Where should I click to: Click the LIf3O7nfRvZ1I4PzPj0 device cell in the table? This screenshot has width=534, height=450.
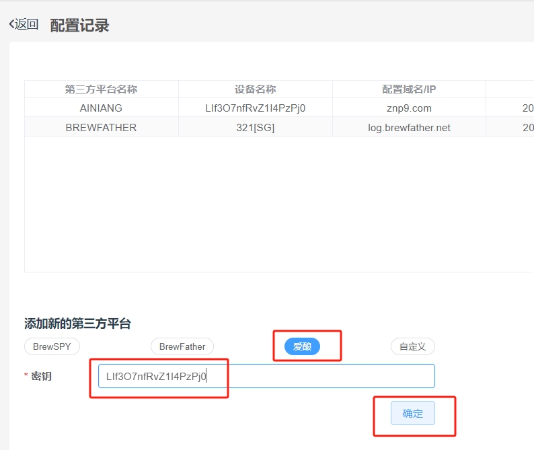[x=255, y=108]
